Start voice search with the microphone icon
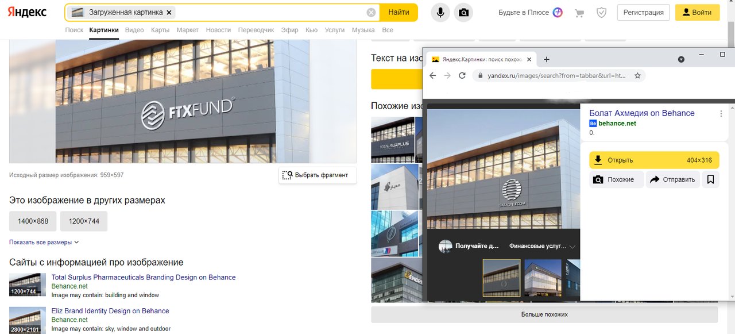Viewport: 735px width, 334px height. tap(440, 13)
